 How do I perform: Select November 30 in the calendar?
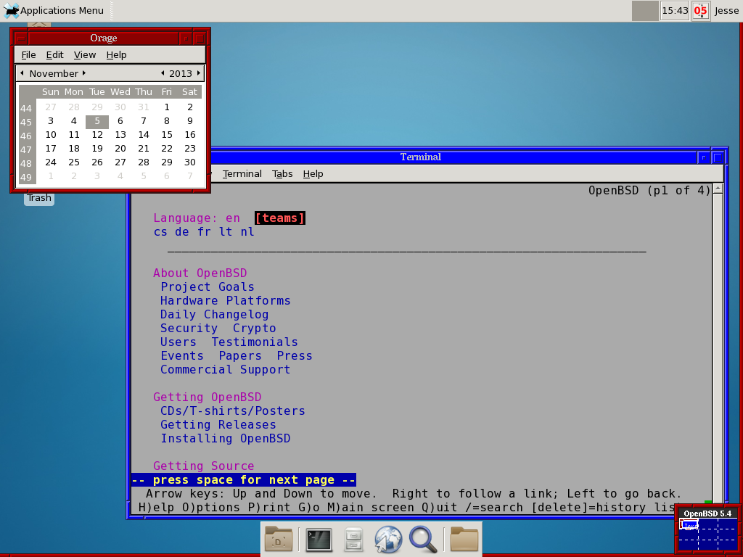190,162
